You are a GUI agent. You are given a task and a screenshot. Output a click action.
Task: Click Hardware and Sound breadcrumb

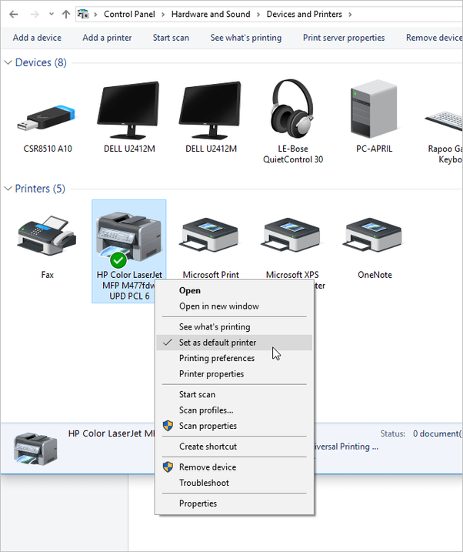pyautogui.click(x=211, y=14)
